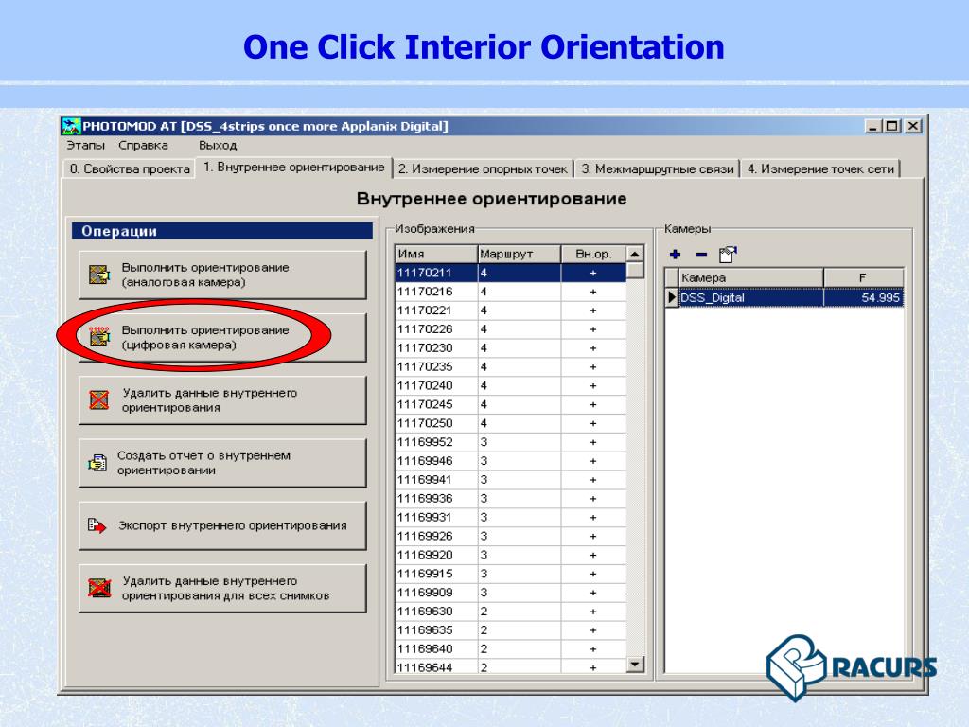The height and width of the screenshot is (727, 969).
Task: Click Экспорт внутреннего ориентирования button
Action: click(222, 525)
